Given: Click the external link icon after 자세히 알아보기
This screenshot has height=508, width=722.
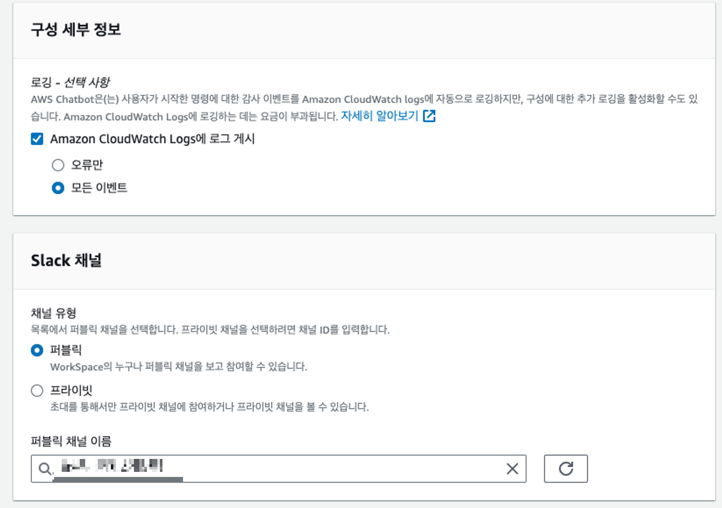Looking at the screenshot, I should [429, 116].
